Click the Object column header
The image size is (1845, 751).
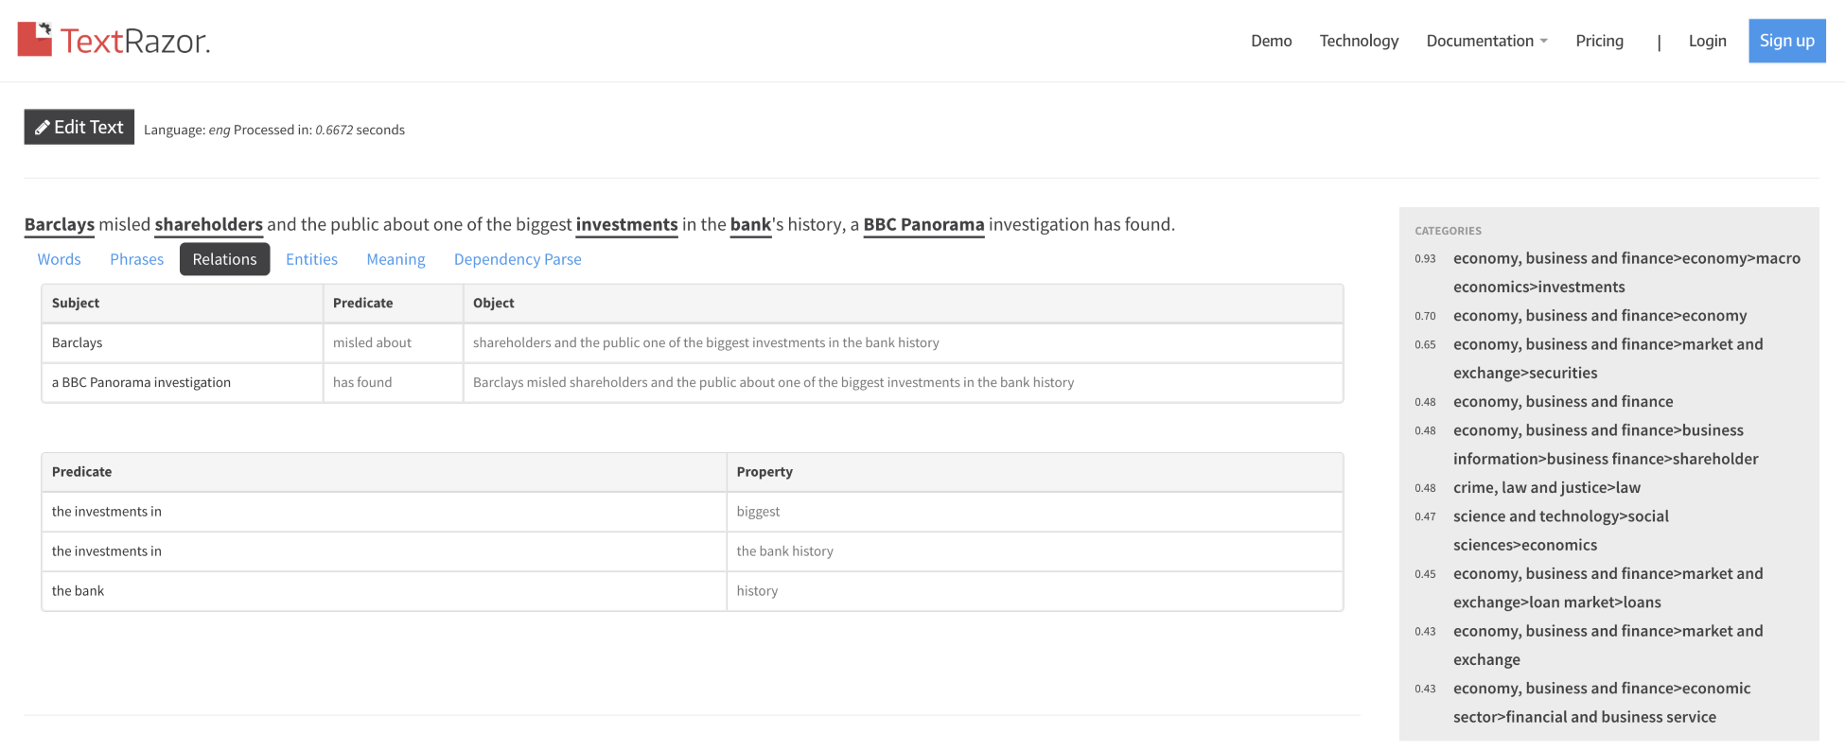[903, 303]
